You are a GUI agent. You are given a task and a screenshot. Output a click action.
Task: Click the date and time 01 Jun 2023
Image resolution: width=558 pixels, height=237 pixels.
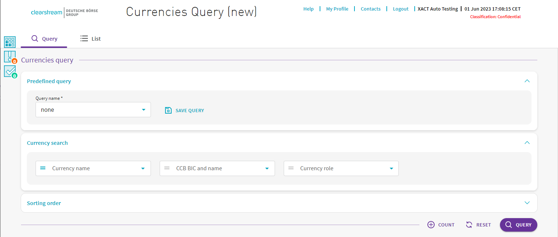tap(492, 9)
